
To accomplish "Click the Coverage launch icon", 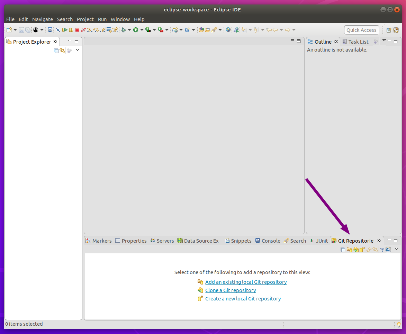I will (148, 29).
